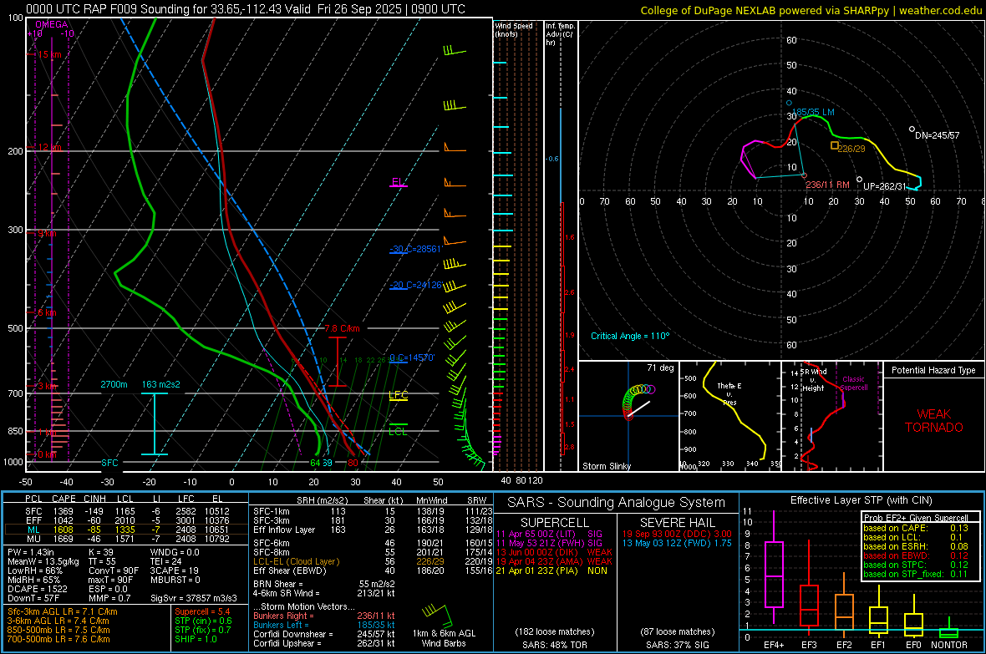
Task: Click the Bunkers Right = 236/11 kt entry
Action: [x=324, y=616]
